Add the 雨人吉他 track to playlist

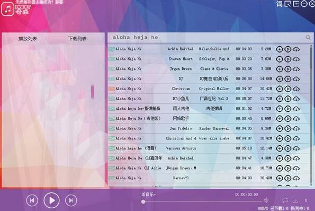(x=280, y=109)
